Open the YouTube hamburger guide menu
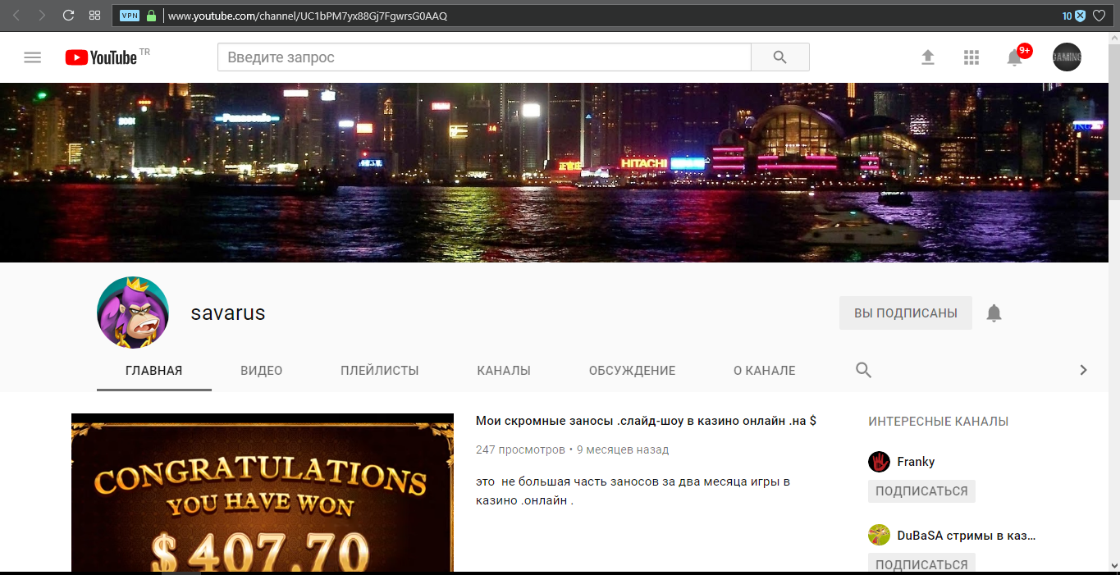The width and height of the screenshot is (1120, 575). click(32, 57)
